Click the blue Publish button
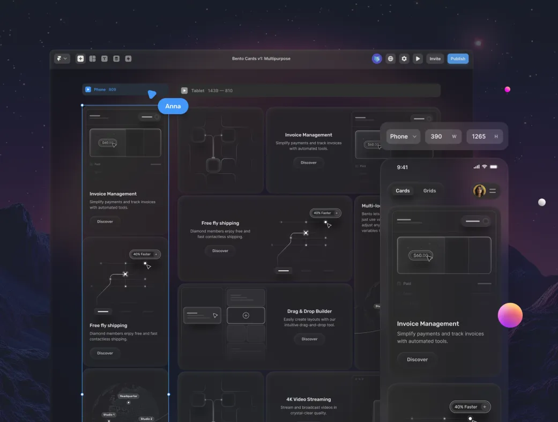The image size is (558, 422). 458,58
